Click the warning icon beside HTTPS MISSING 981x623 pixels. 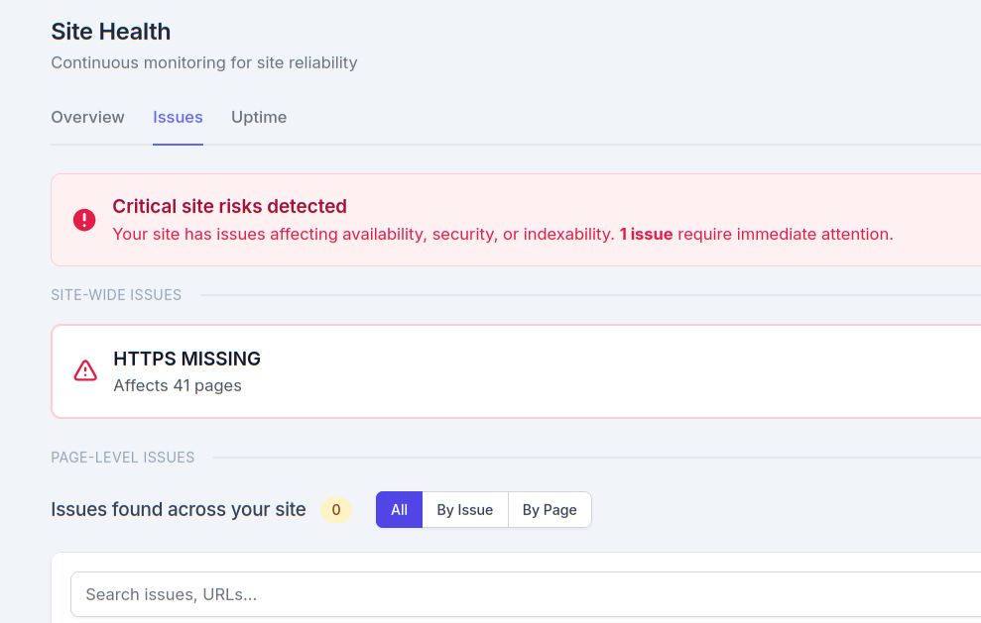point(84,370)
